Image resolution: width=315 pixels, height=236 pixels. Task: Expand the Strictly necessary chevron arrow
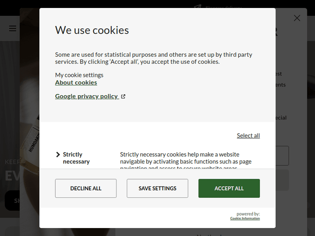pos(58,155)
